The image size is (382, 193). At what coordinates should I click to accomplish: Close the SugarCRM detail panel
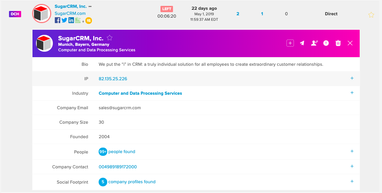pyautogui.click(x=350, y=43)
